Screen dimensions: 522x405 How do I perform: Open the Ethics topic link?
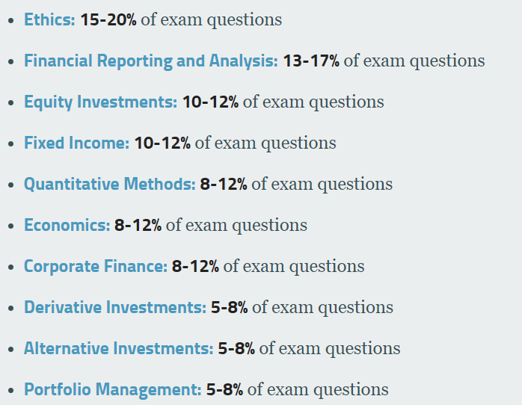click(x=49, y=19)
